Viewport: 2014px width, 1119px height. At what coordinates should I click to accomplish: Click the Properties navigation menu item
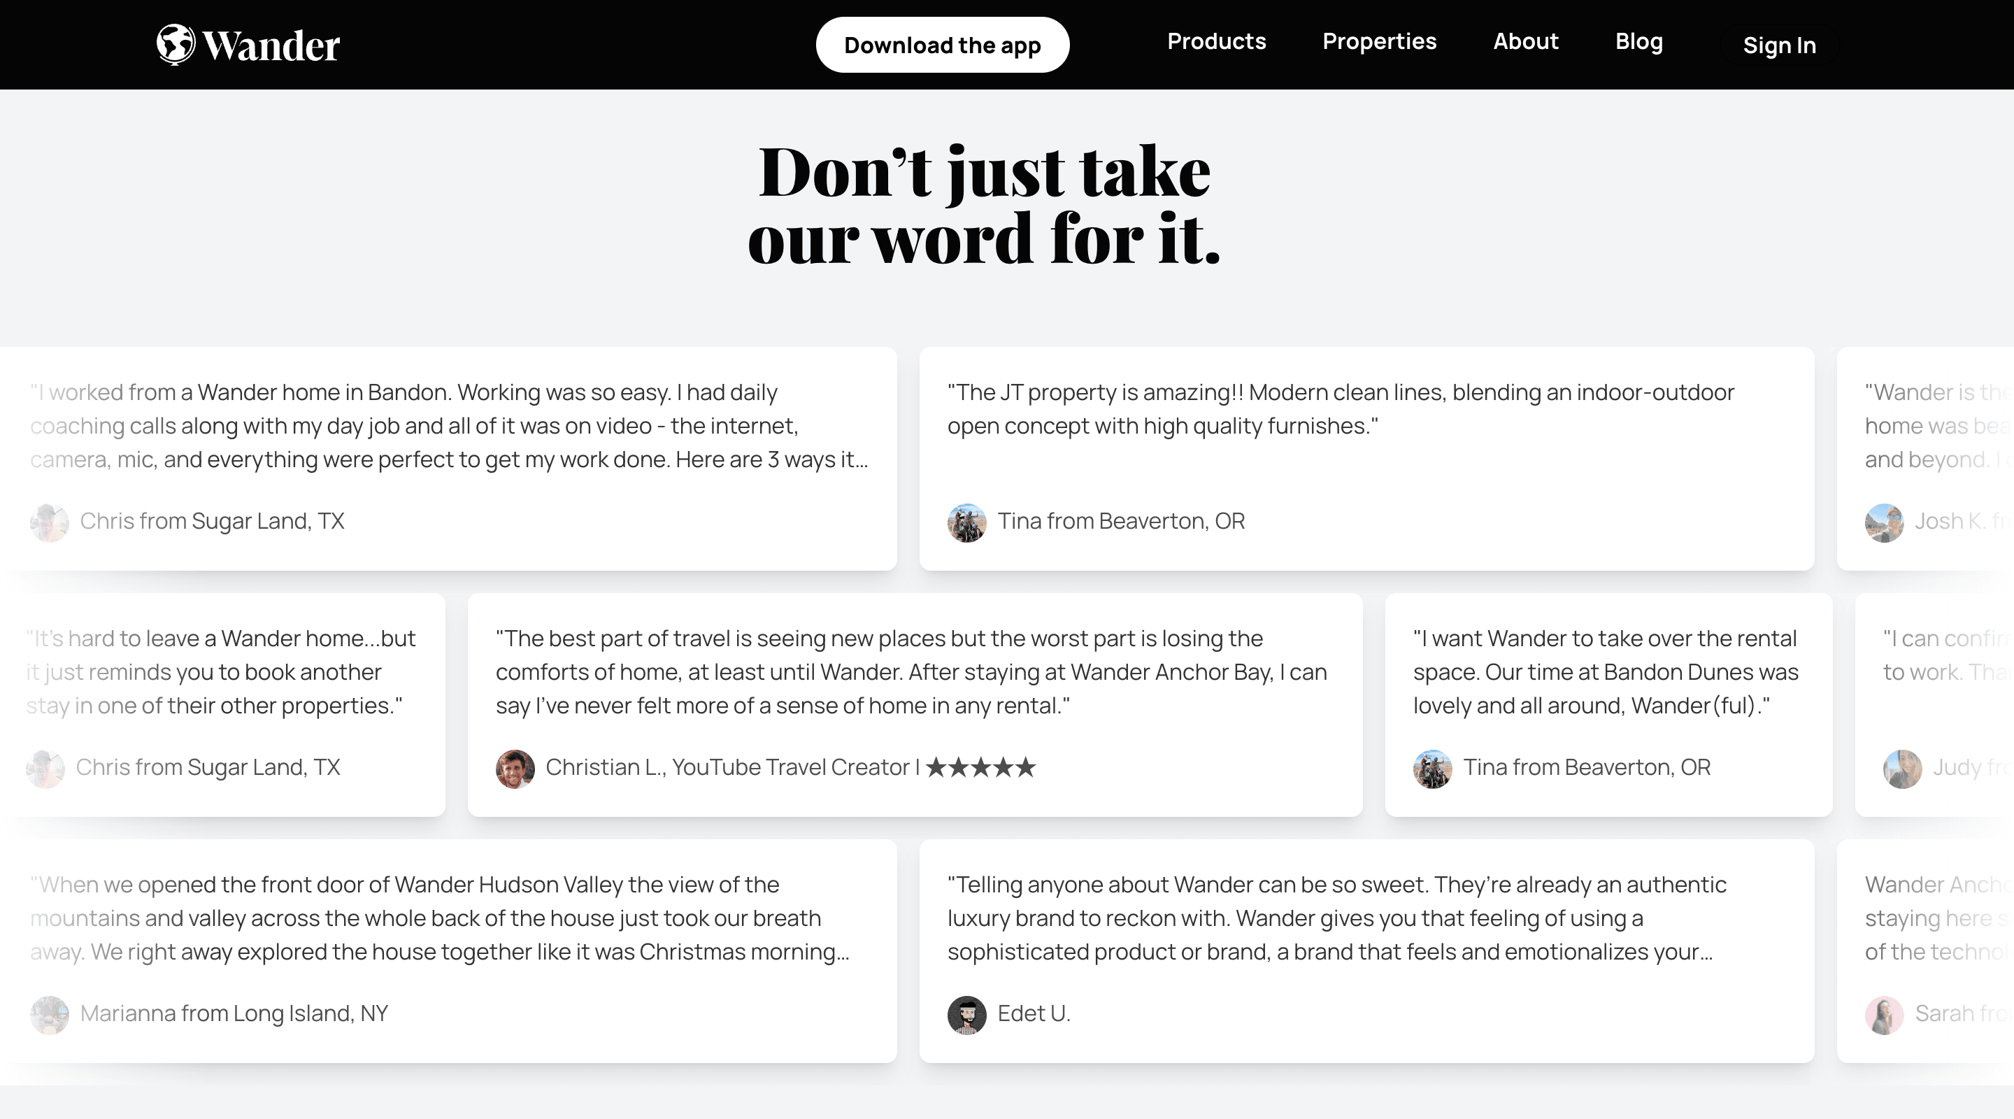[x=1379, y=41]
